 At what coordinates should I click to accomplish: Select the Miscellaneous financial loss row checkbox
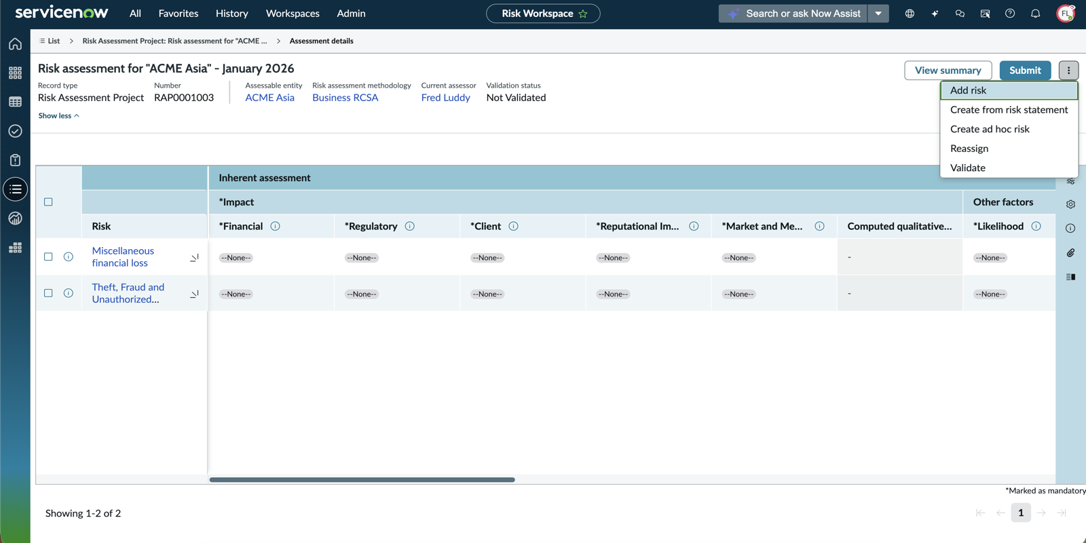[48, 257]
